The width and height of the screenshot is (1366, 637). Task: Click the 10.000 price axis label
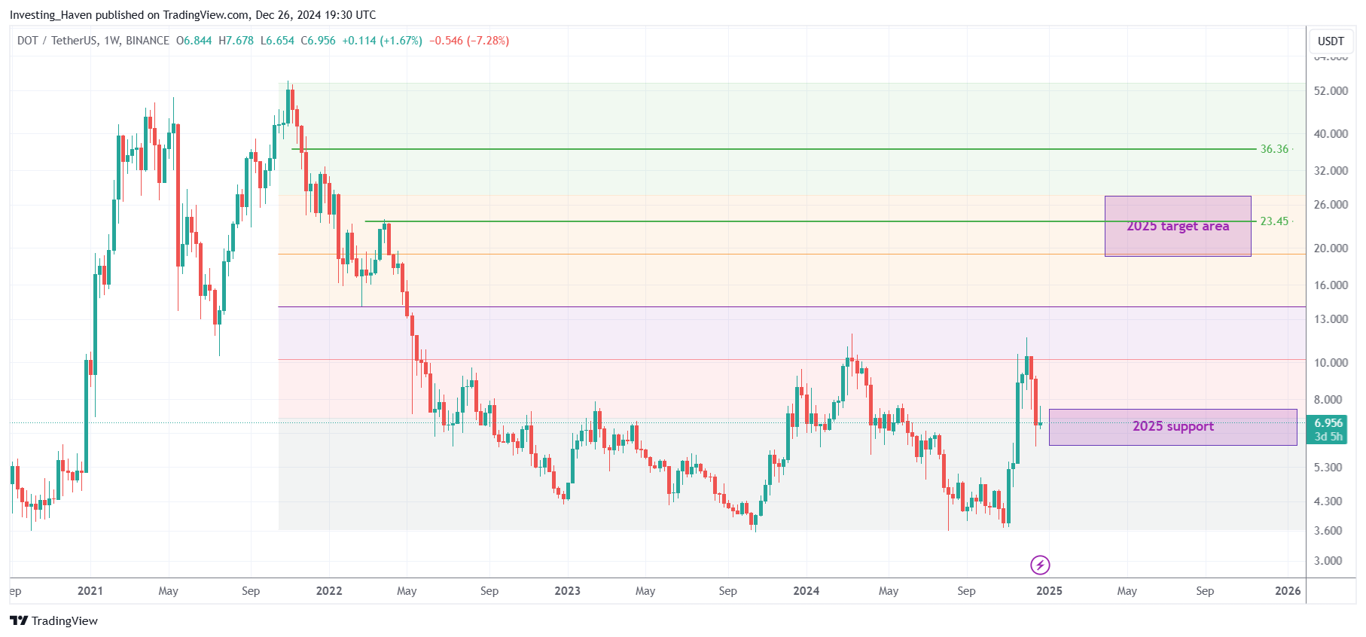pyautogui.click(x=1331, y=363)
